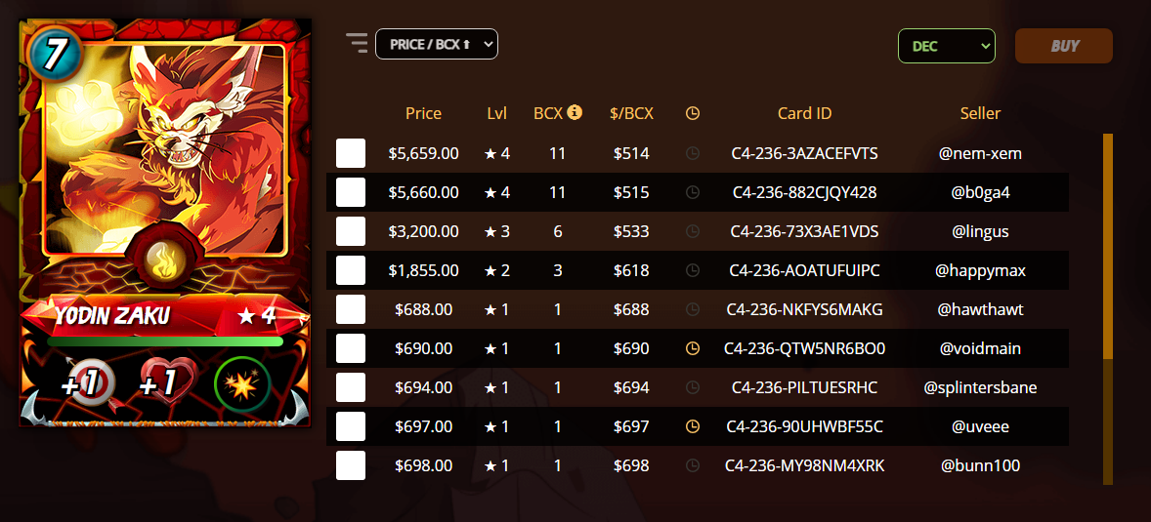Sort by the Price column header
Viewport: 1151px width, 522px height.
pyautogui.click(x=423, y=113)
